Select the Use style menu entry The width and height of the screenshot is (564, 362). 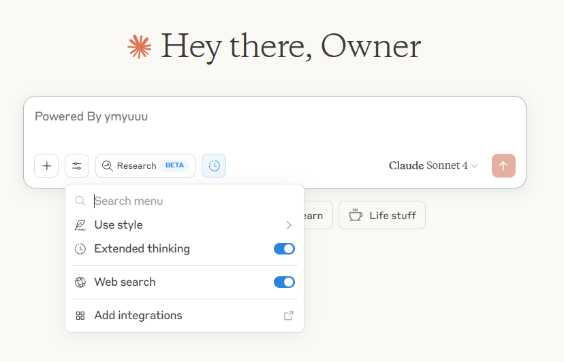pyautogui.click(x=185, y=225)
